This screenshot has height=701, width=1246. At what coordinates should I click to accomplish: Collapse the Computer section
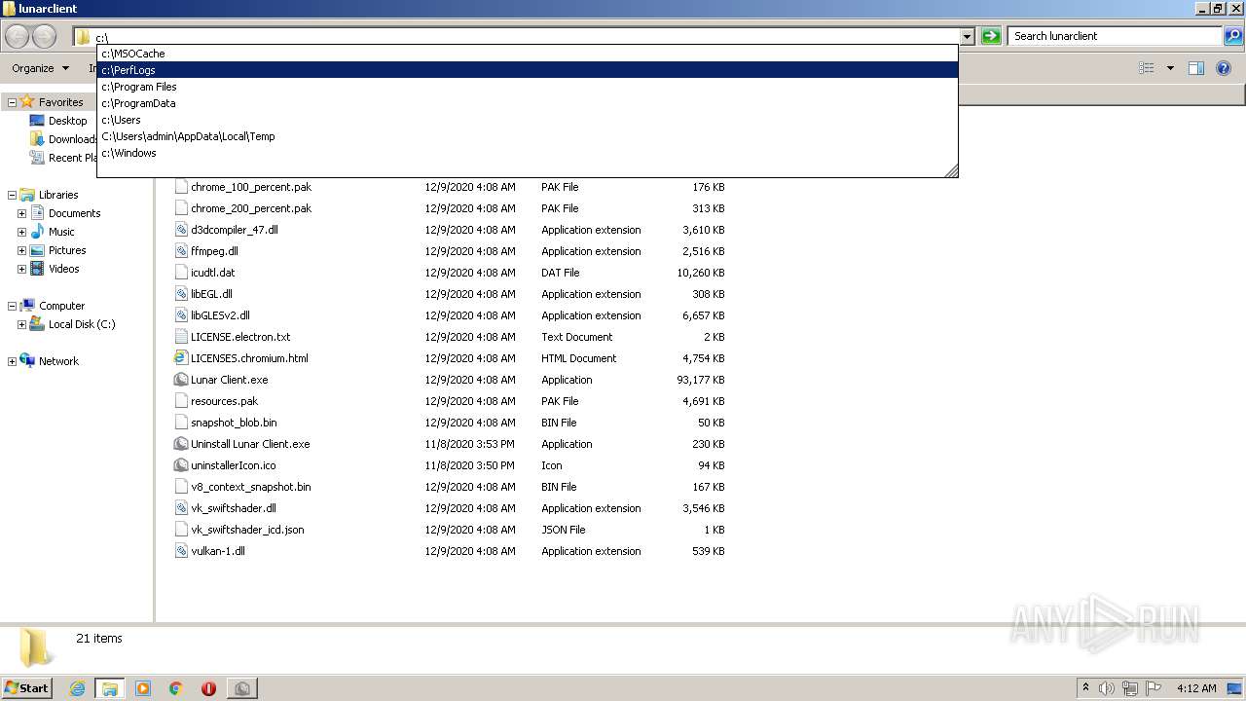point(12,306)
